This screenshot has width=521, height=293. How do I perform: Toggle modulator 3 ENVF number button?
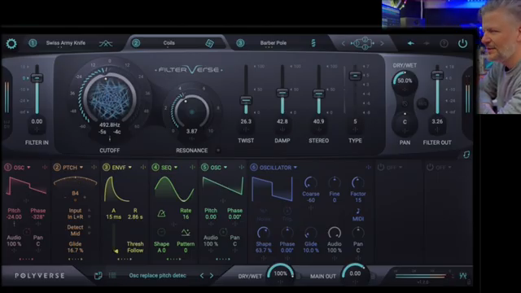[106, 168]
